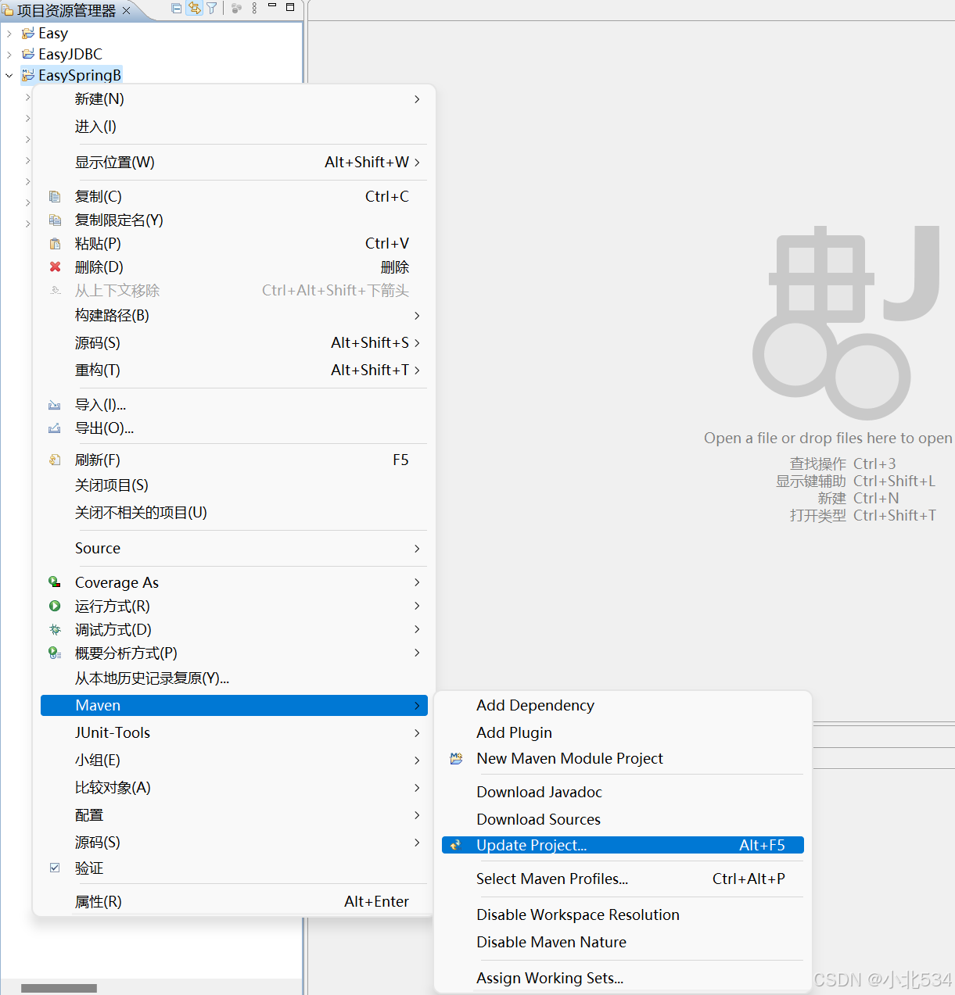The height and width of the screenshot is (995, 955).
Task: Click the Collapse All icon in Project Explorer toolbar
Action: click(x=177, y=9)
